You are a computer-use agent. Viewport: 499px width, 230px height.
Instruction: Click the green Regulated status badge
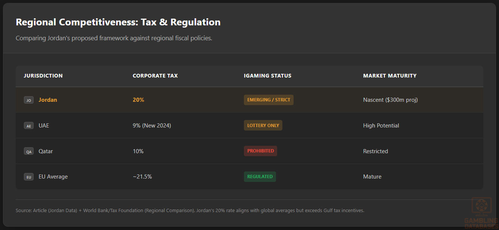click(x=260, y=177)
